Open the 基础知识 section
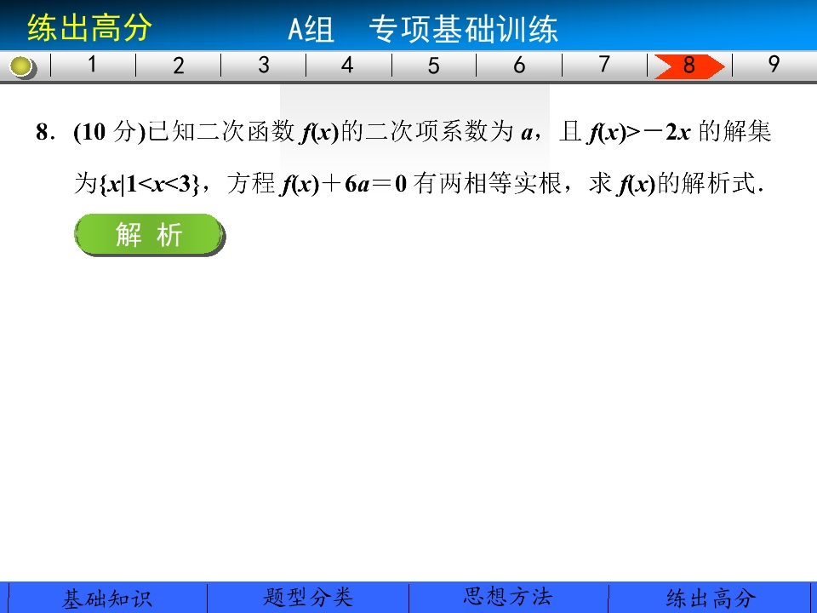Viewport: 817px width, 613px height. [x=107, y=598]
